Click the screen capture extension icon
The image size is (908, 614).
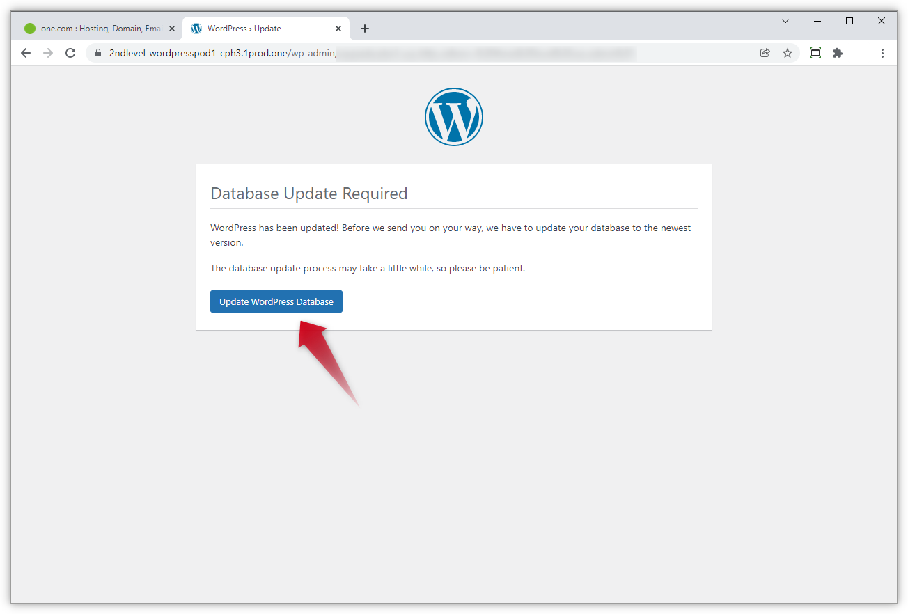pos(815,53)
